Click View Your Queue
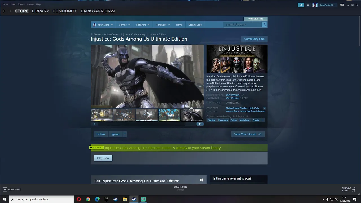Image resolution: width=361 pixels, height=203 pixels. tap(248, 134)
